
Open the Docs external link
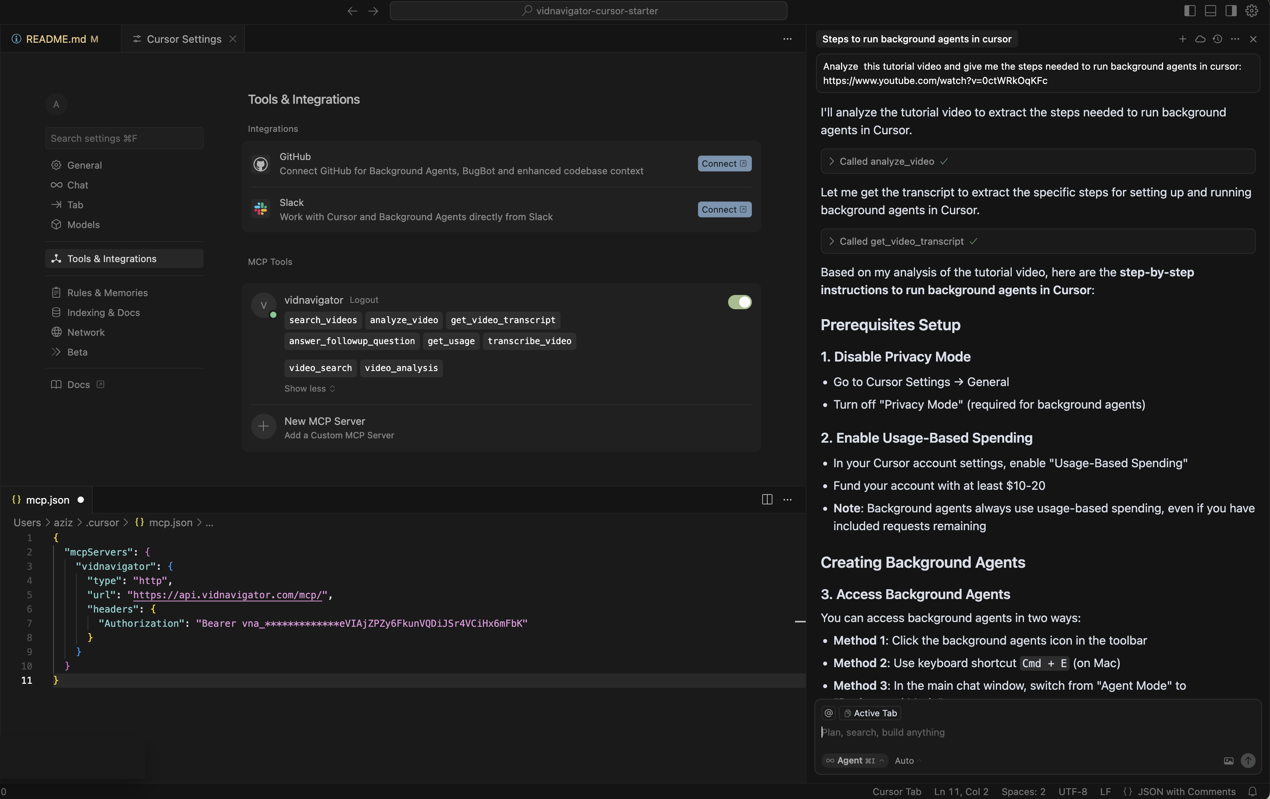pyautogui.click(x=78, y=385)
